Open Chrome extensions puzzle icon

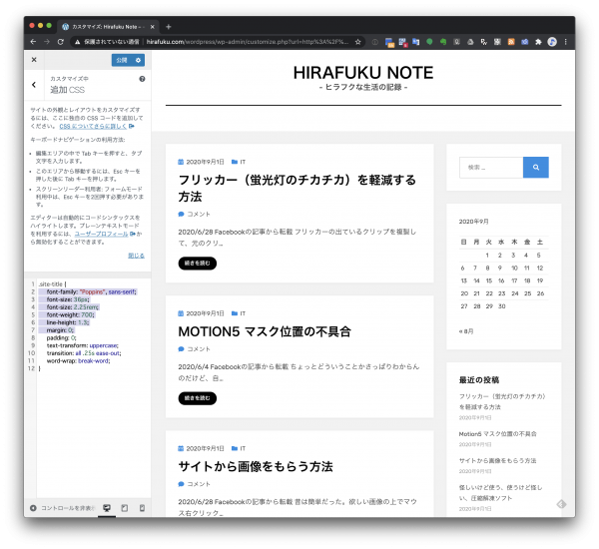538,42
